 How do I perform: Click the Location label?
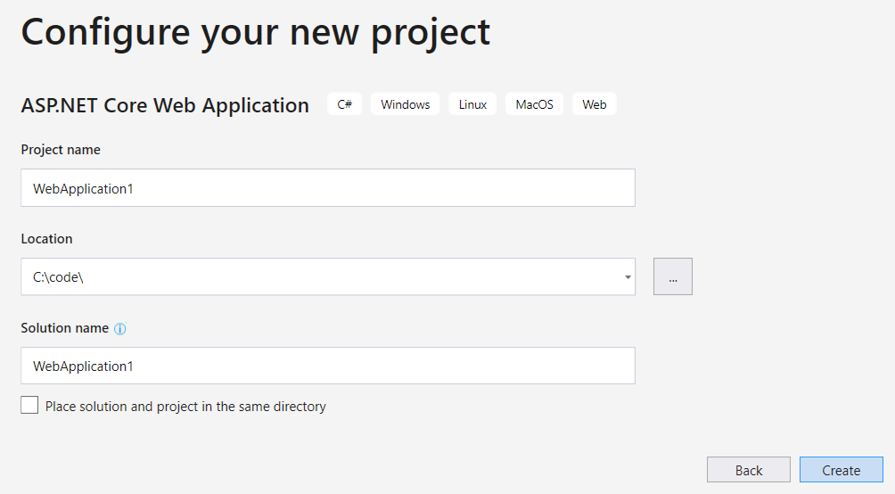pyautogui.click(x=46, y=239)
